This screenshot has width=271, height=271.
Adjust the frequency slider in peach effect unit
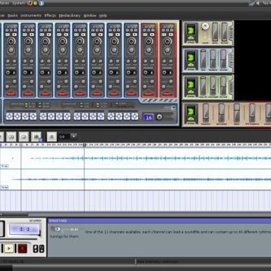click(x=206, y=113)
